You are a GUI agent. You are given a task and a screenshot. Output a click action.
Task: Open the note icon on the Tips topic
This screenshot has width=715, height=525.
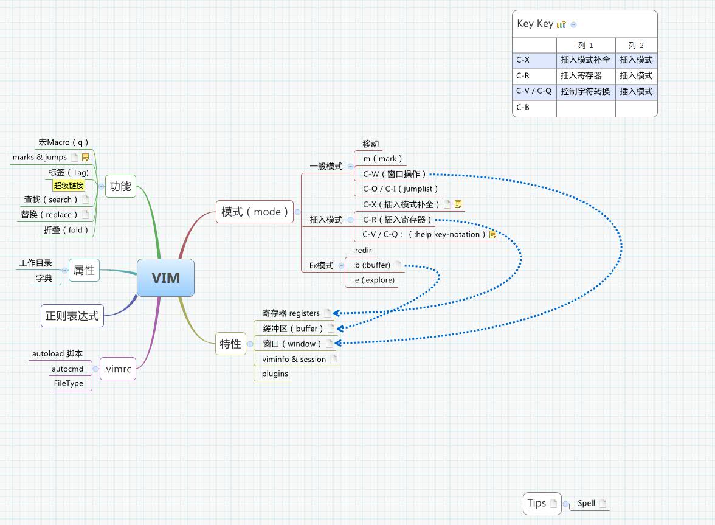(x=553, y=504)
